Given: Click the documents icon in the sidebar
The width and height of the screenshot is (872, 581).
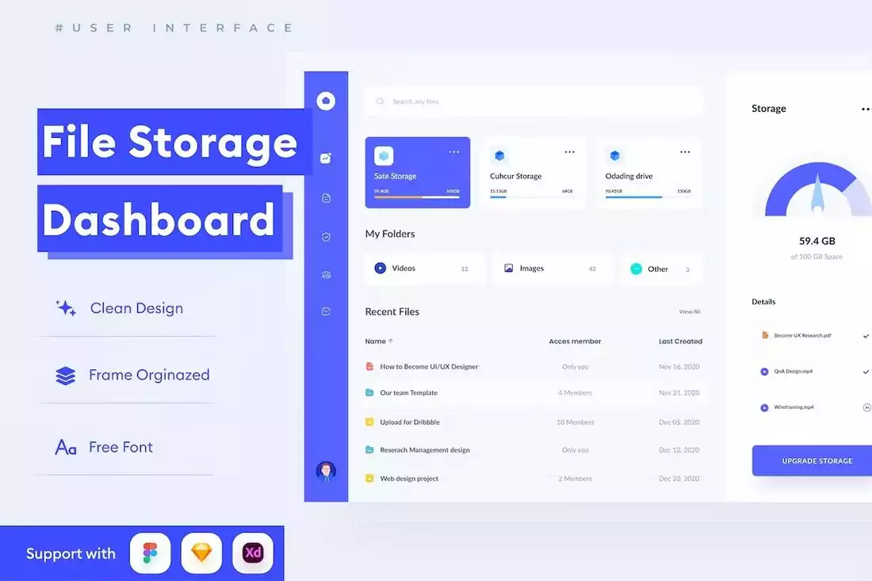Looking at the screenshot, I should point(326,198).
